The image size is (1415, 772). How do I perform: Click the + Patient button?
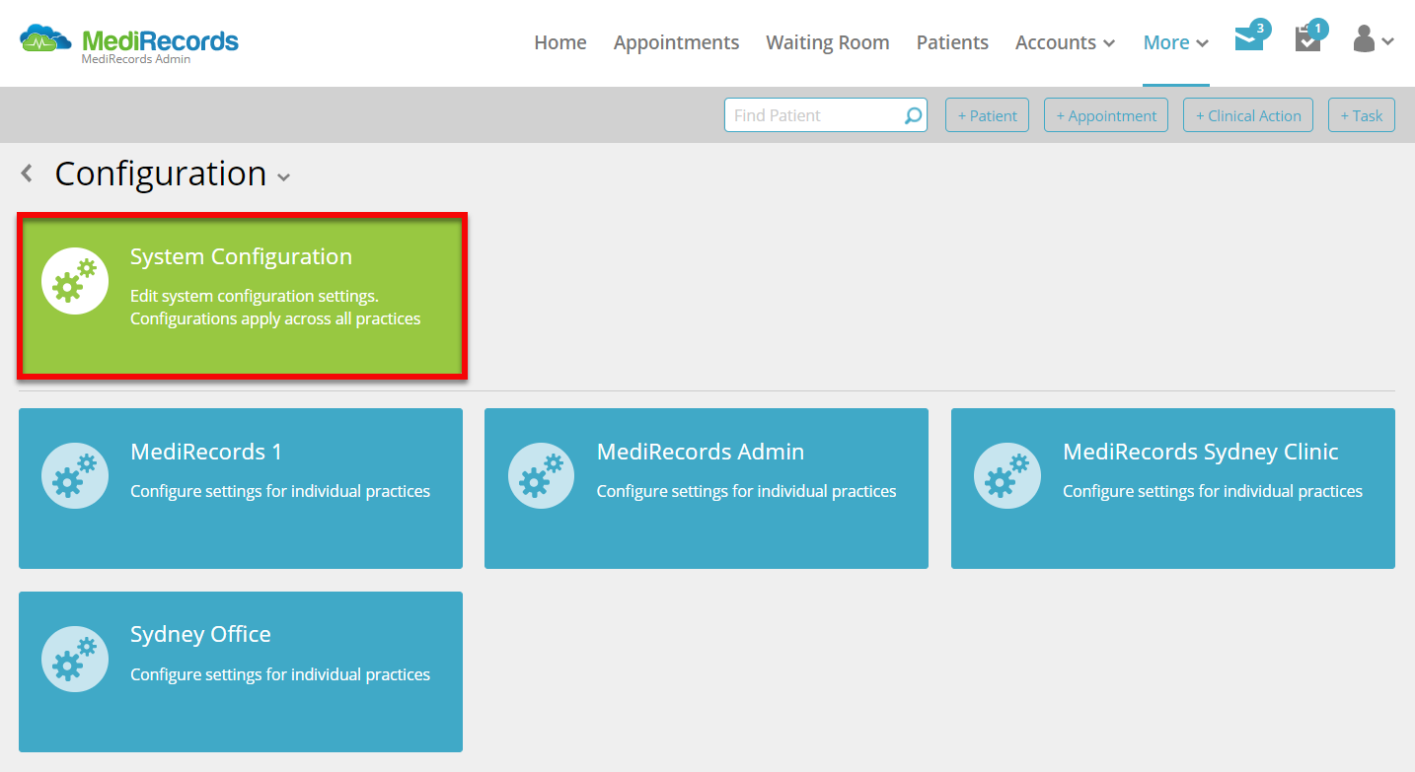pyautogui.click(x=986, y=114)
